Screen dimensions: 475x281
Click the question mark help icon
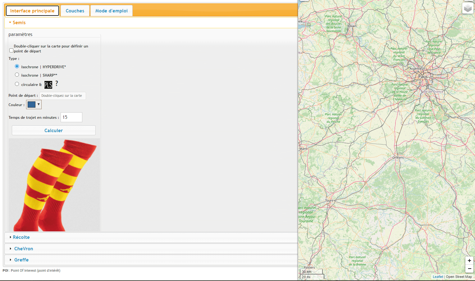point(57,83)
